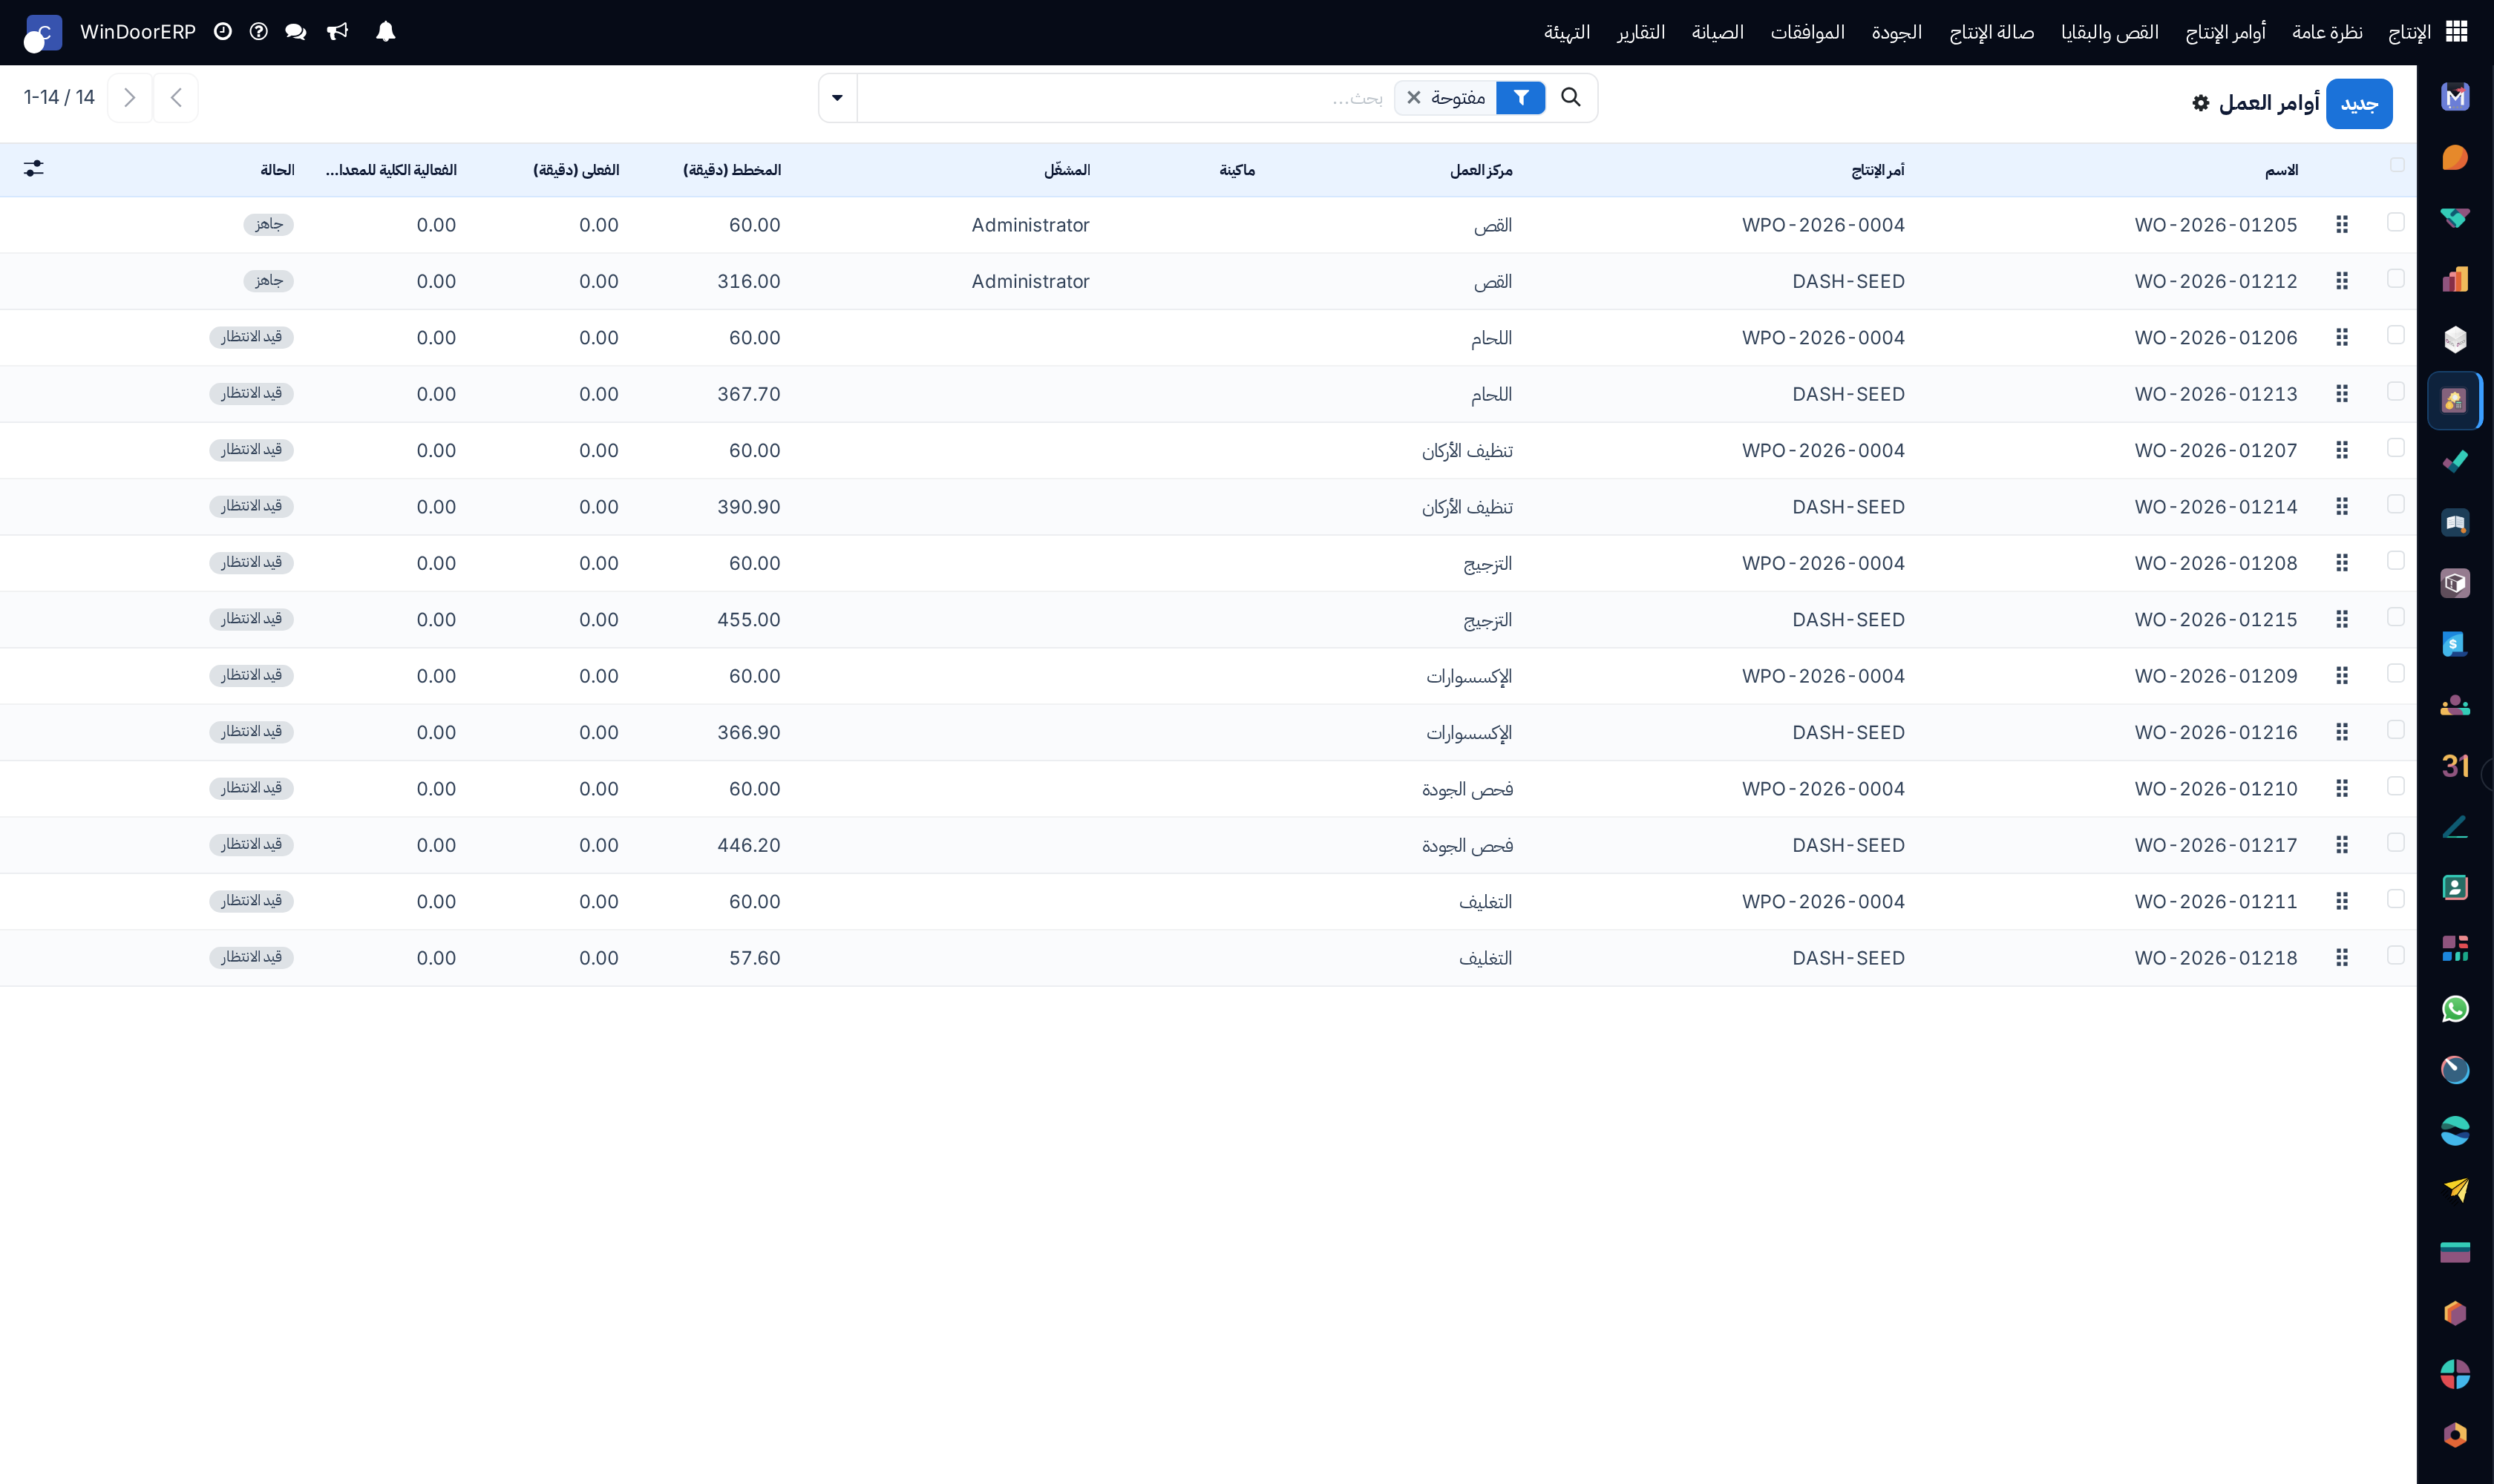2494x1484 pixels.
Task: Select checkbox for WO-2026-01212
Action: 2395,278
